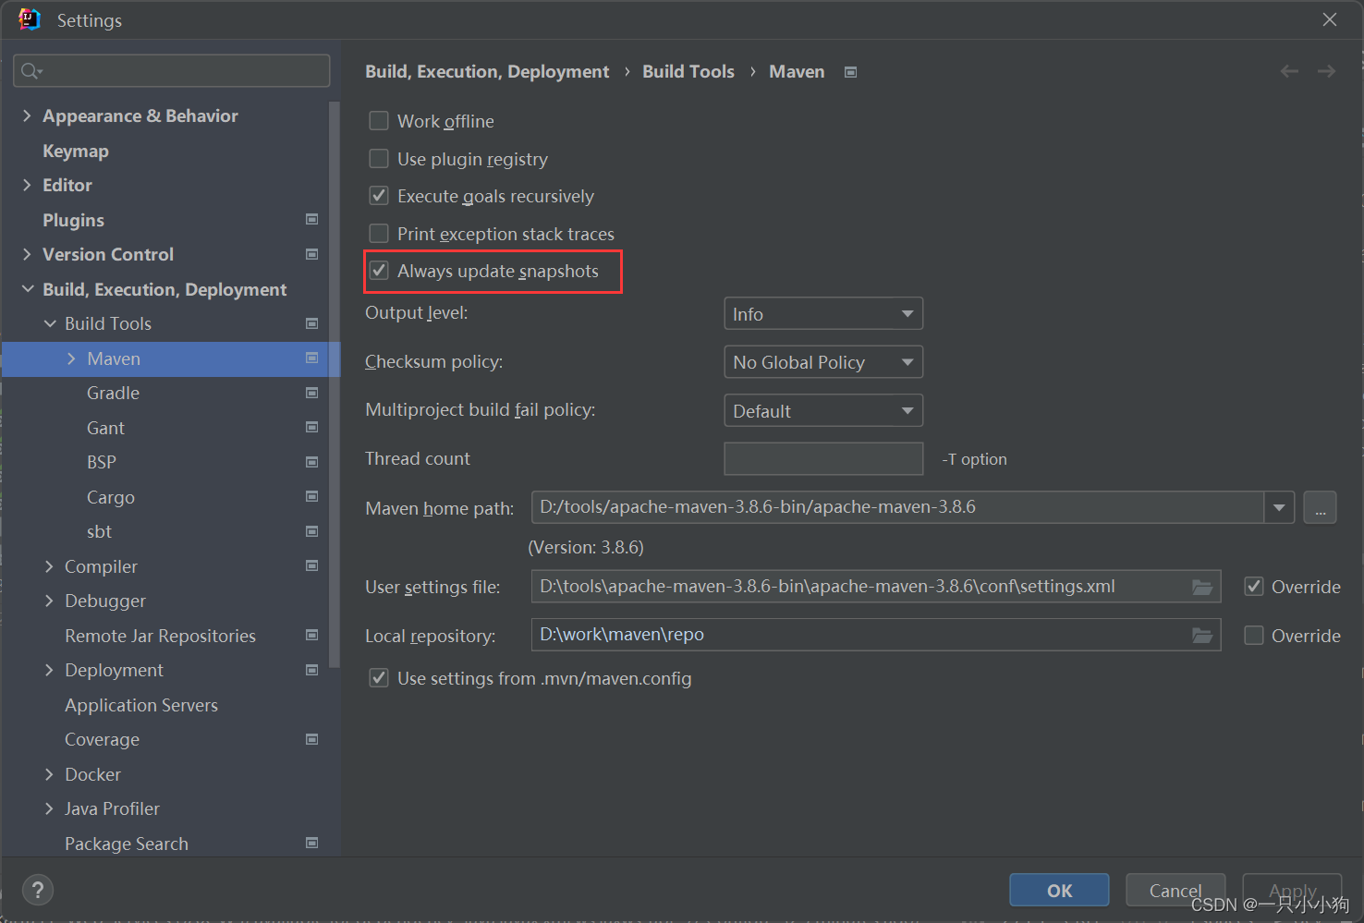
Task: Click the project settings icon on Coverage row
Action: coord(312,739)
